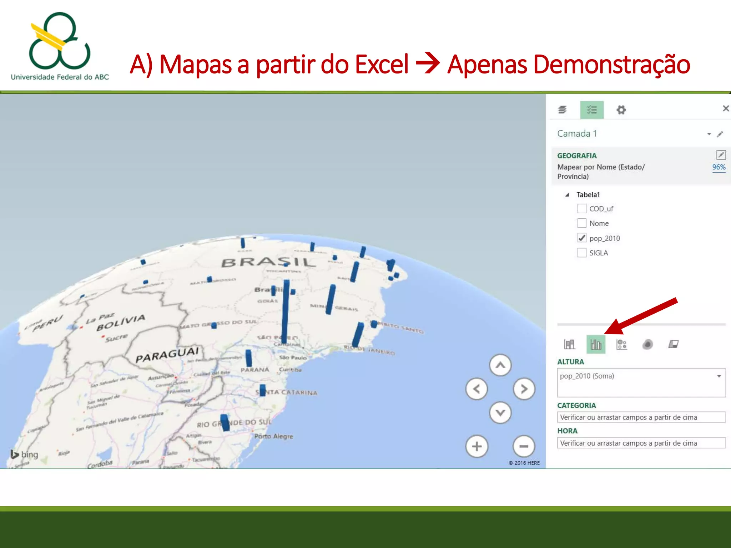Select region chart type

[674, 344]
